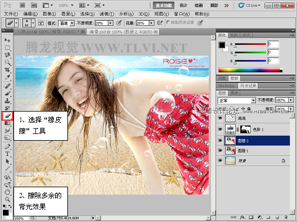
Task: Switch to the 摄影 workspace
Action: (x=214, y=6)
